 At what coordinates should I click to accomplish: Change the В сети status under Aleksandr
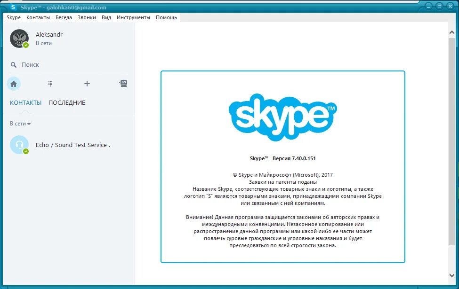44,43
